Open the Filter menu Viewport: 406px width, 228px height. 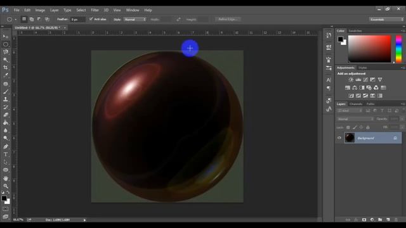click(95, 10)
